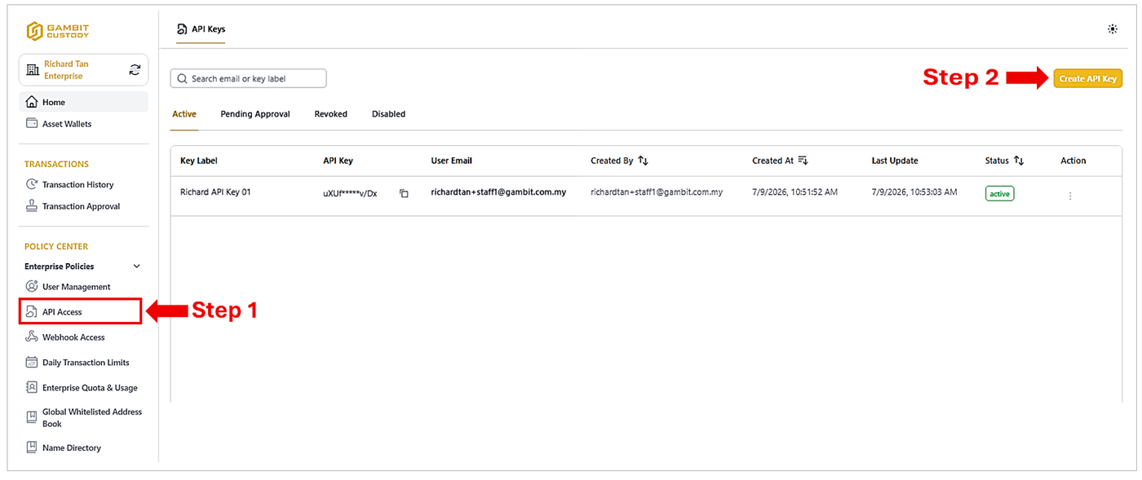Click the Transaction History clock icon
Image resolution: width=1142 pixels, height=480 pixels.
coord(32,184)
